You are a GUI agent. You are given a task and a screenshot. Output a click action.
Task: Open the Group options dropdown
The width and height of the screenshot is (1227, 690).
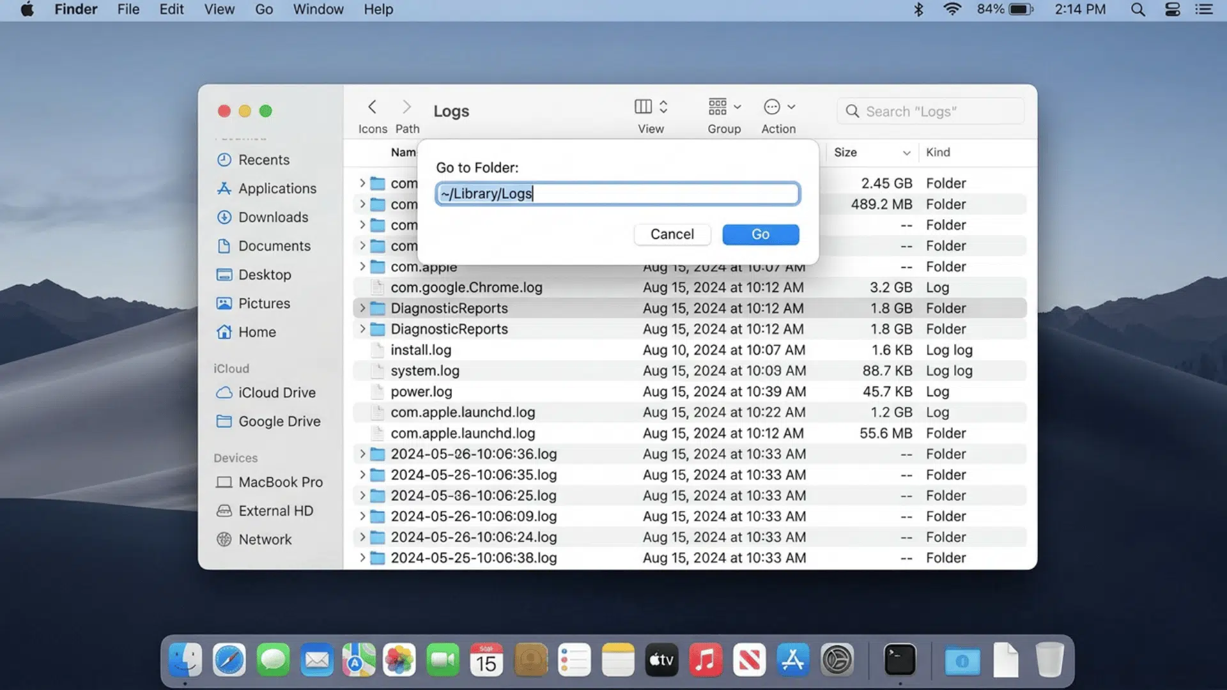(x=724, y=107)
